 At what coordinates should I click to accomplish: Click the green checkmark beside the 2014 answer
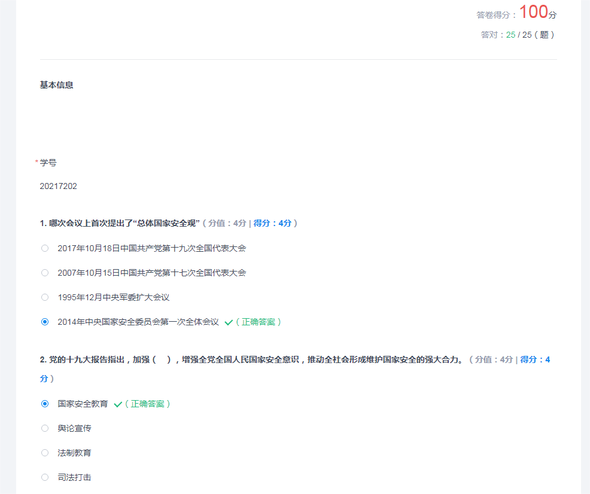click(x=229, y=322)
